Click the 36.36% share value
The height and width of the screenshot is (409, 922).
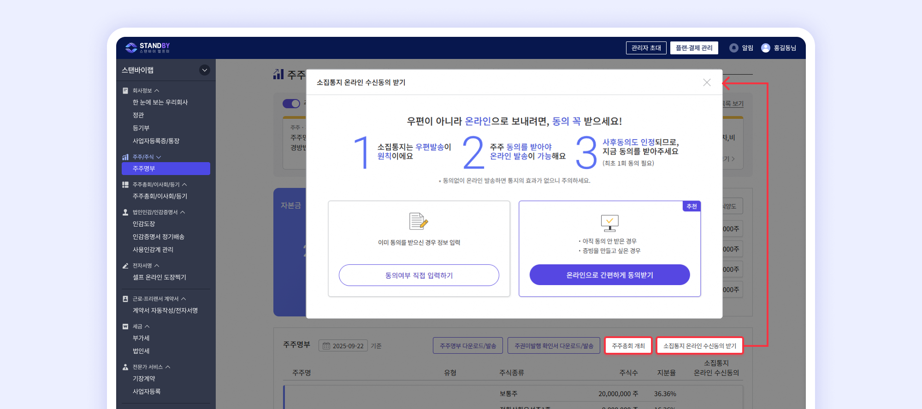tap(665, 394)
